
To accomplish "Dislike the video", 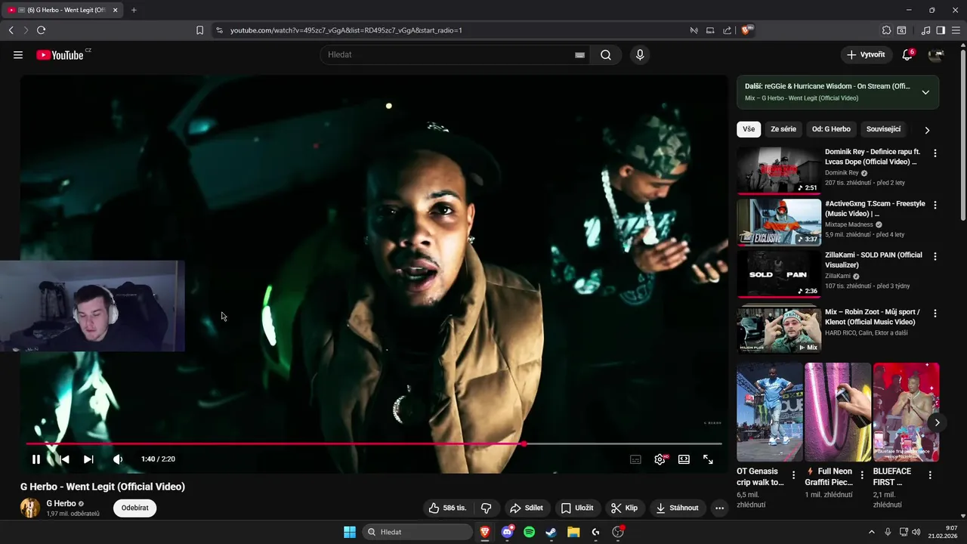I will tap(487, 508).
